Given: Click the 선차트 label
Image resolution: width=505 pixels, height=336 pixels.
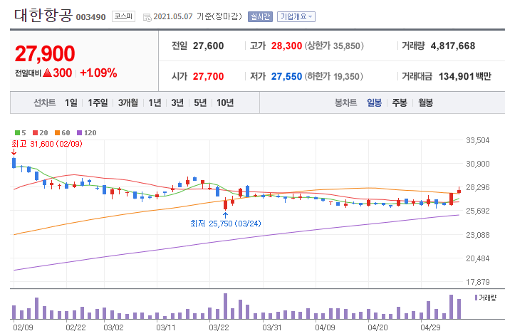Looking at the screenshot, I should pyautogui.click(x=45, y=103).
